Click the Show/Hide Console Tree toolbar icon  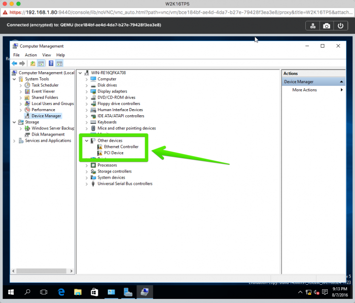(41, 63)
